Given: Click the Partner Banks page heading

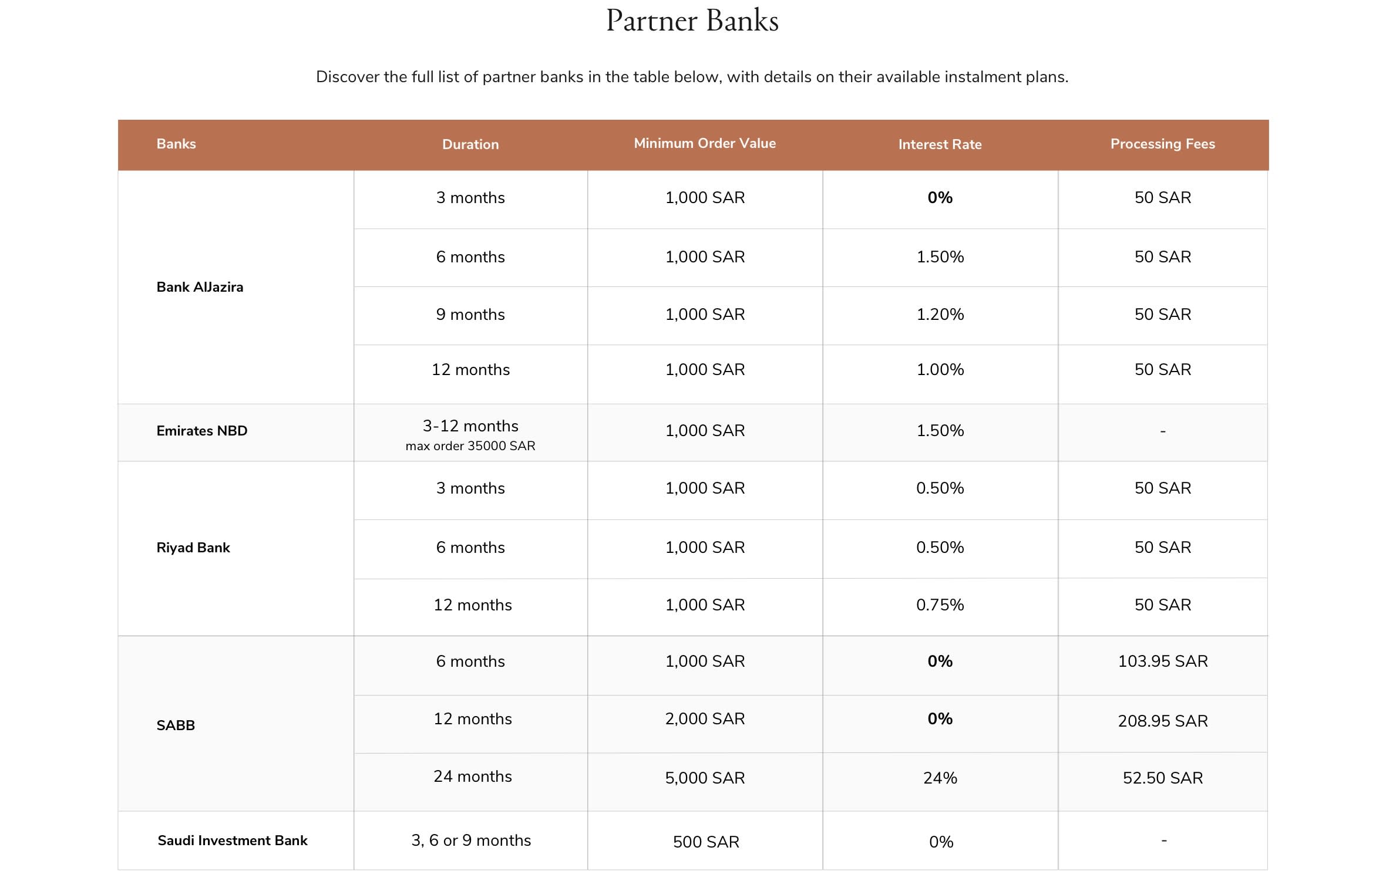Looking at the screenshot, I should point(692,21).
